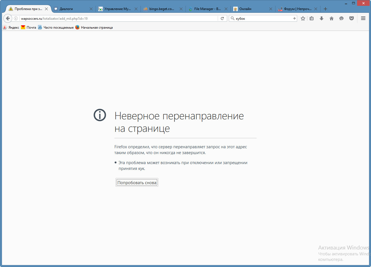
Task: Go to Home page icon
Action: click(331, 18)
